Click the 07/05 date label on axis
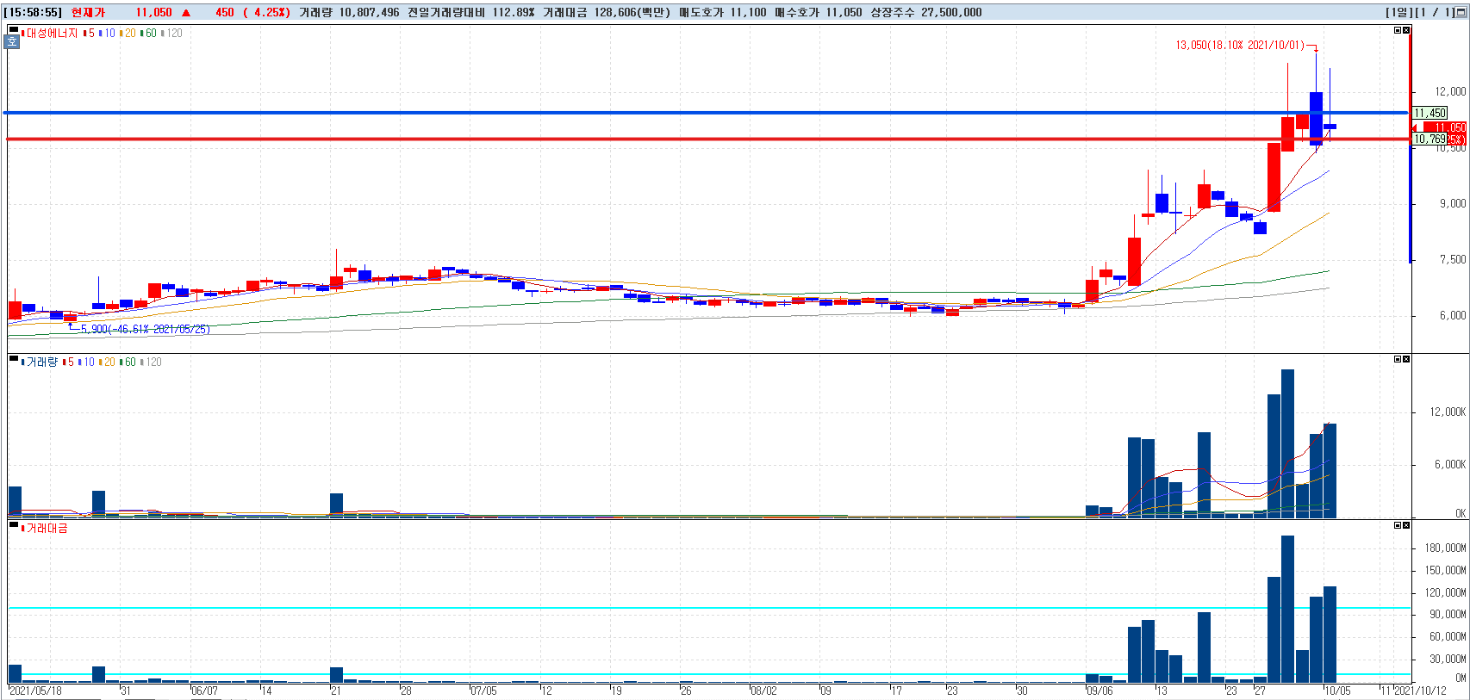Image resolution: width=1470 pixels, height=700 pixels. (x=484, y=691)
